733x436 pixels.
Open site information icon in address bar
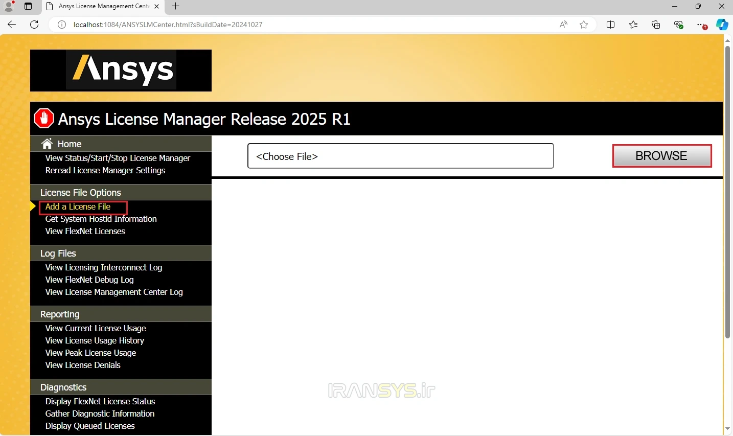click(x=62, y=25)
